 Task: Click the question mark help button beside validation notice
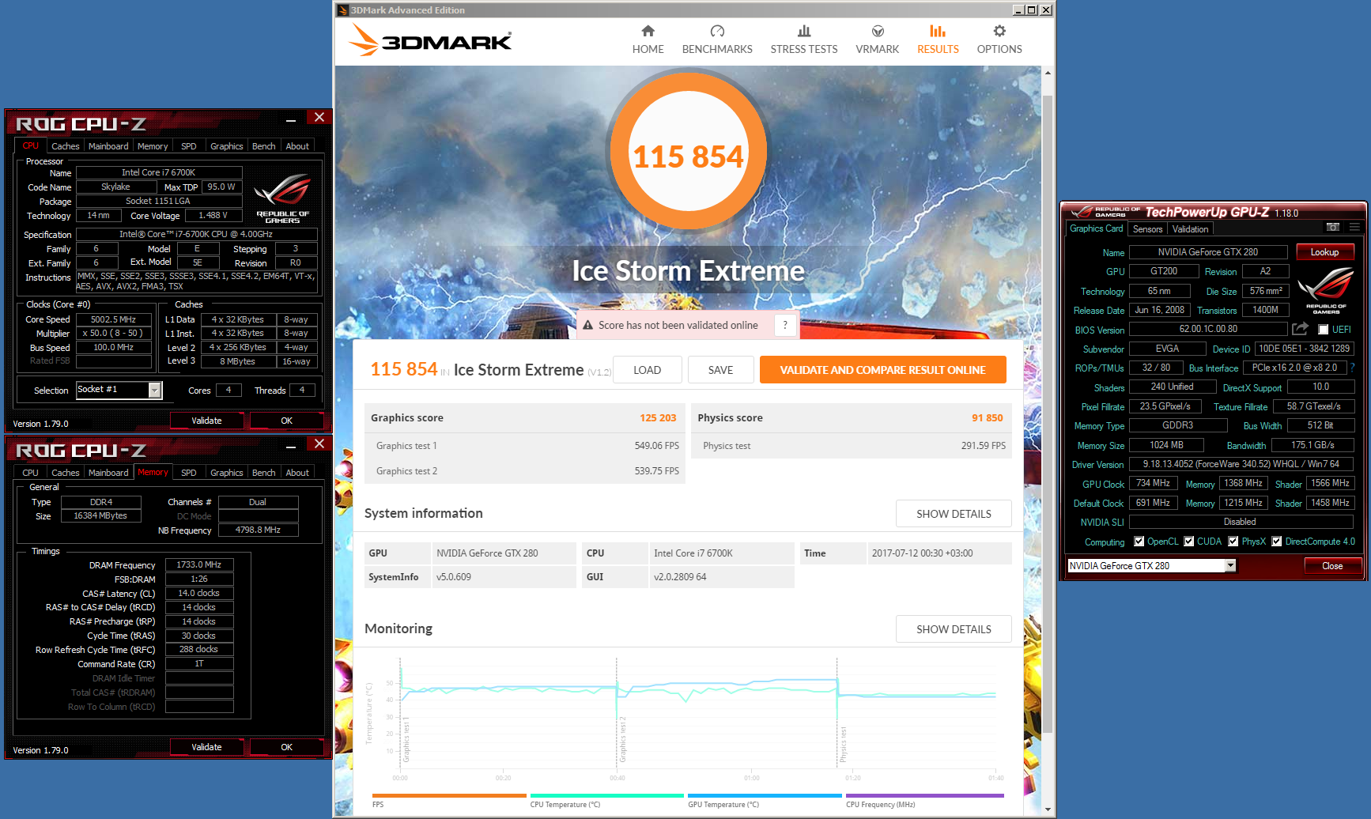[785, 325]
